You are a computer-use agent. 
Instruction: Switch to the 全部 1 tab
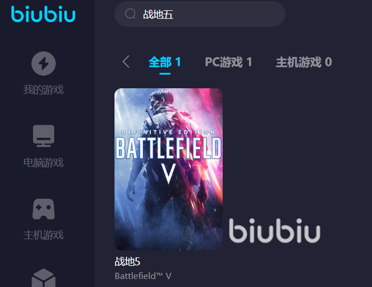[165, 62]
